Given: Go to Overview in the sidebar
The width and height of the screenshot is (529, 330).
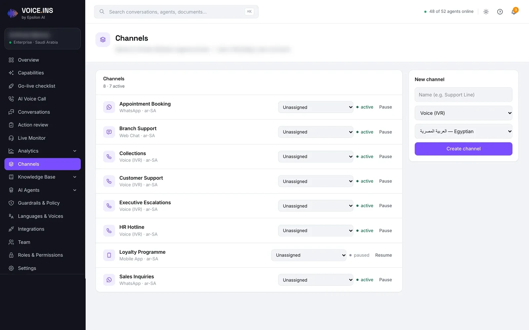Looking at the screenshot, I should point(43,60).
